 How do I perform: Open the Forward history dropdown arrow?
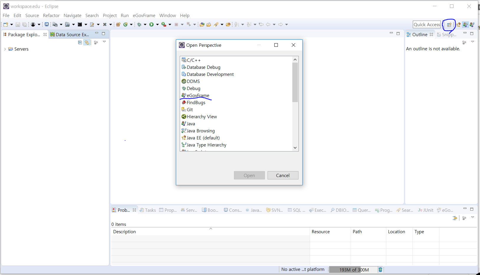pyautogui.click(x=286, y=24)
